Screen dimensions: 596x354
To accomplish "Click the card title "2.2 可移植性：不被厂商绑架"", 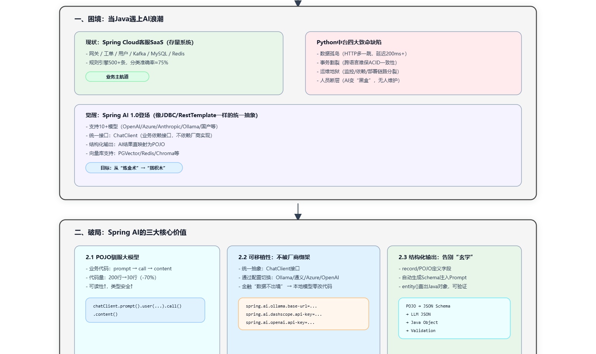I will pos(274,257).
